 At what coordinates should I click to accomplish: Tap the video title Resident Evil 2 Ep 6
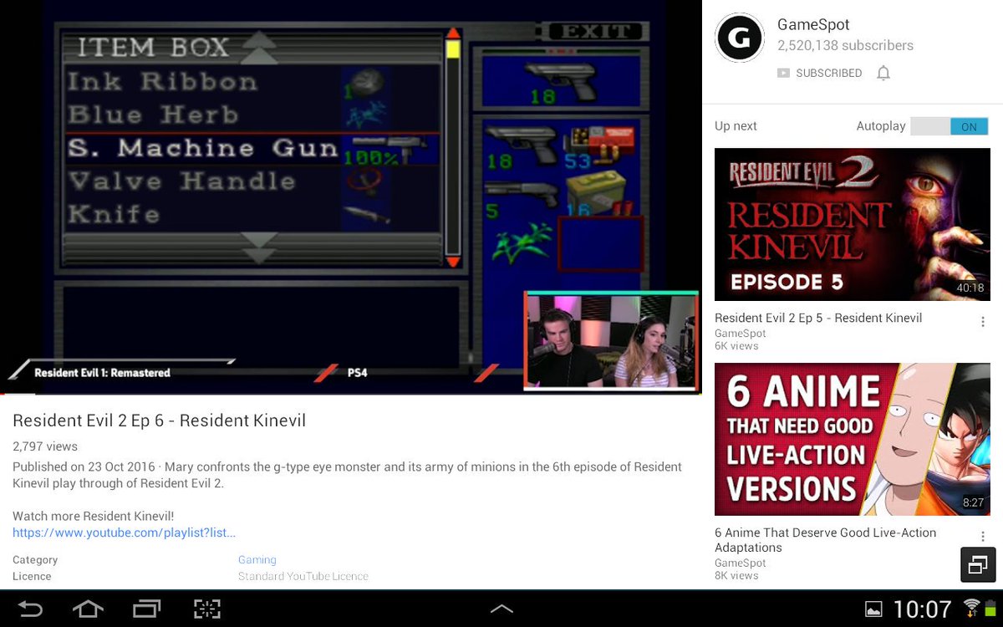pos(159,421)
